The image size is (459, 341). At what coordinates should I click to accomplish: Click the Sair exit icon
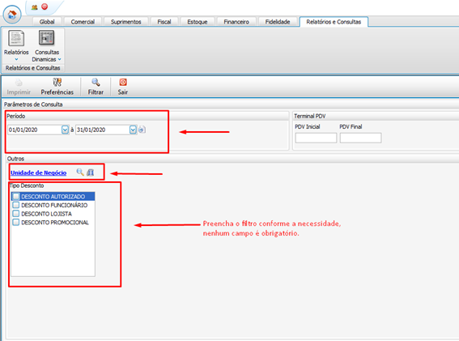click(x=123, y=83)
